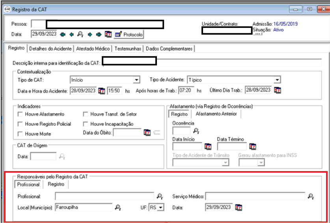Screen dimensions: 330x223
Task: Expand the UF state dropdown
Action: [x=160, y=207]
